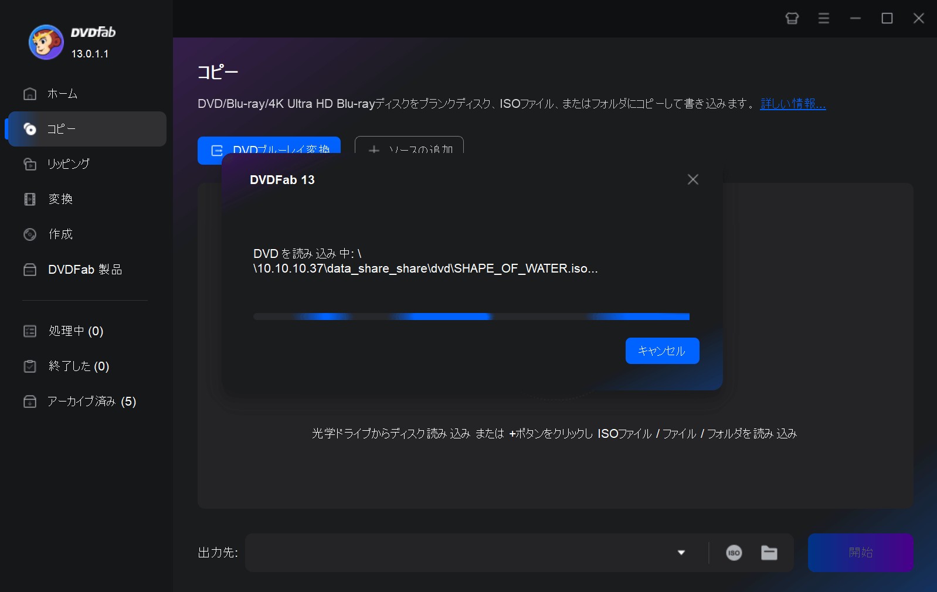Screen dimensions: 937x592
Task: Cancel loading with キャンセル button
Action: coord(663,351)
